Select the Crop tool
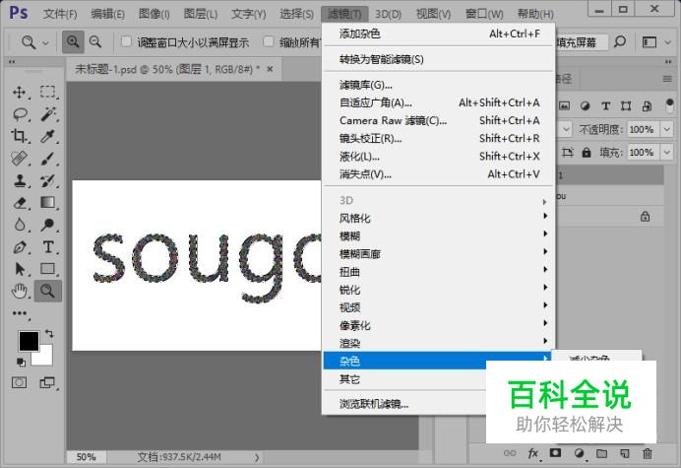Screen dimensions: 681x468 (x=19, y=136)
